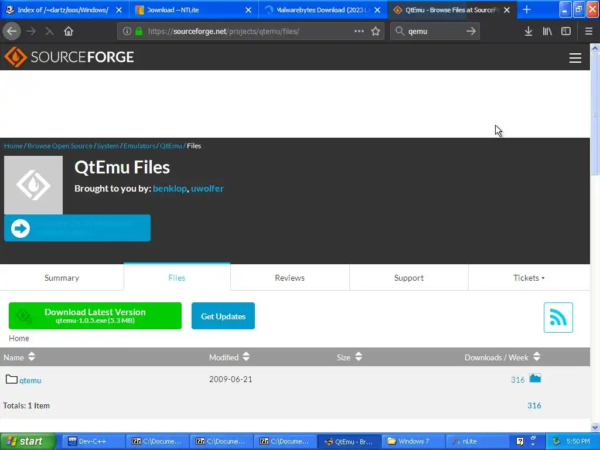Image resolution: width=600 pixels, height=450 pixels.
Task: Click the system tray network icon near clock
Action: (557, 441)
